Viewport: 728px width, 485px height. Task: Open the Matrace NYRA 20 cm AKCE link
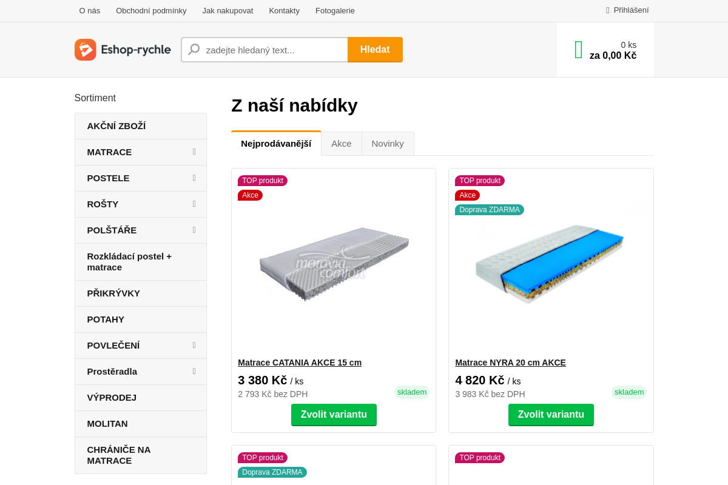510,362
